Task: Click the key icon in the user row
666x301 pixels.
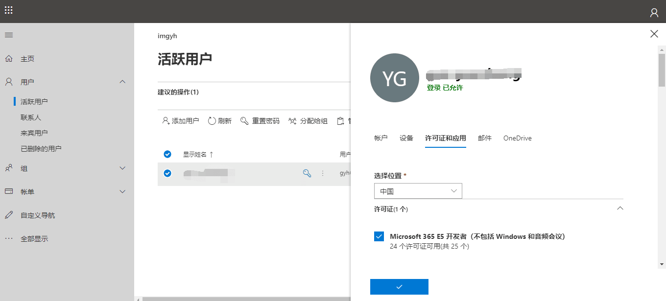Action: [x=307, y=173]
